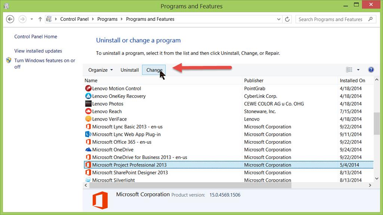
Task: Click the Lync Web App Plug-in icon
Action: 88,134
